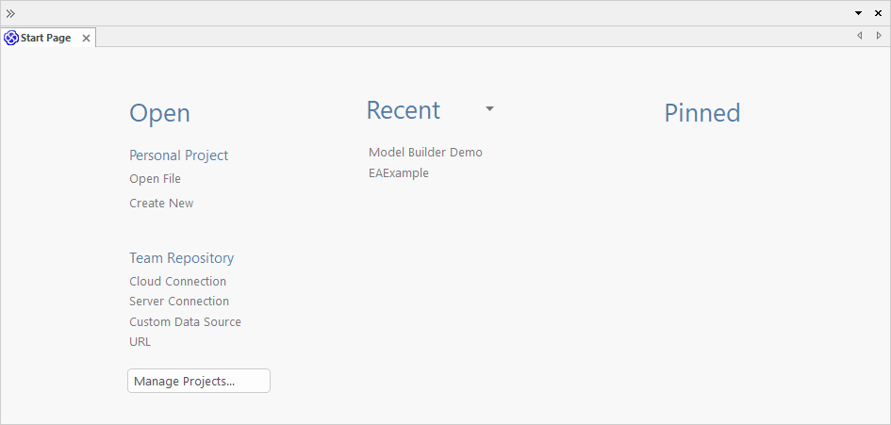Click the Personal Project heading
This screenshot has height=425, width=891.
click(179, 155)
